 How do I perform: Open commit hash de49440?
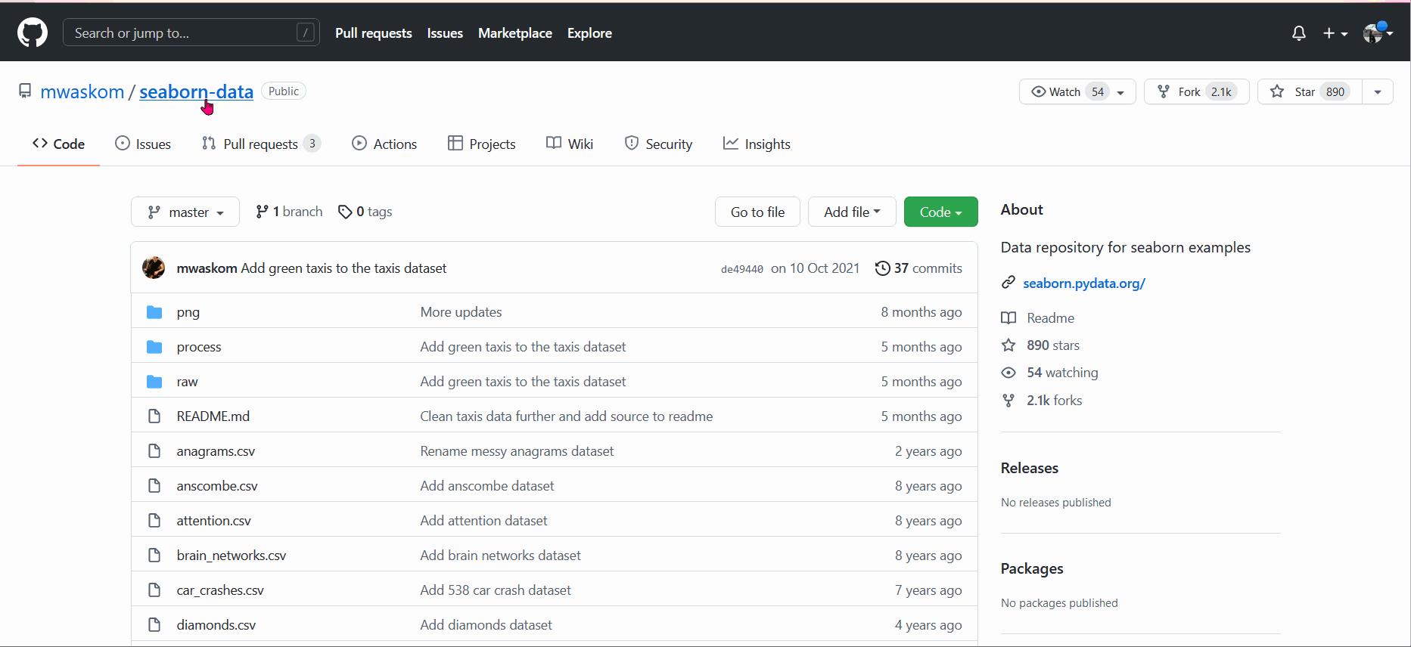click(741, 269)
